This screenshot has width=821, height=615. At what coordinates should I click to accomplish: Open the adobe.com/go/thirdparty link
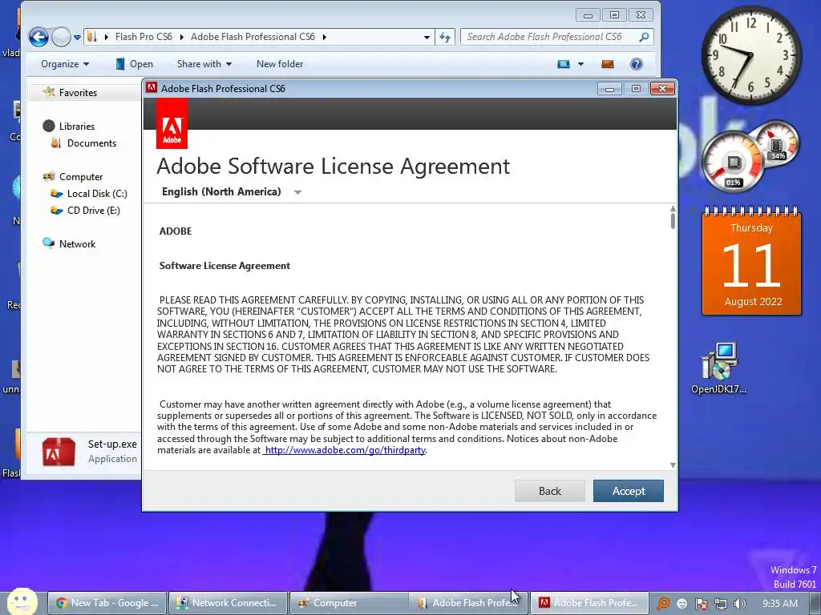[x=345, y=450]
